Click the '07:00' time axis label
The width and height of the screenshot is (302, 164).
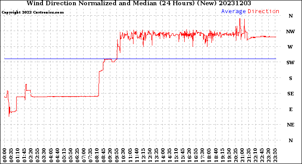click(84, 155)
